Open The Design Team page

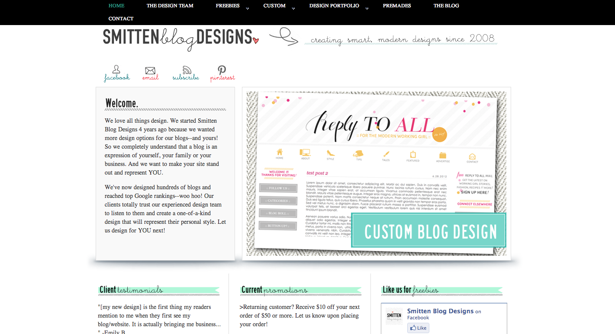(x=170, y=6)
